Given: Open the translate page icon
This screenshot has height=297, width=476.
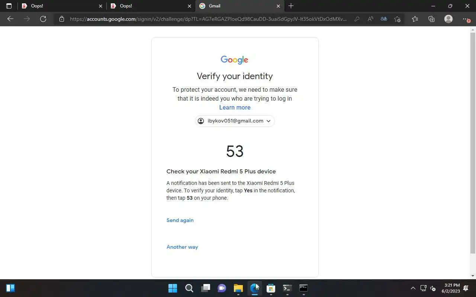Looking at the screenshot, I should 384,19.
